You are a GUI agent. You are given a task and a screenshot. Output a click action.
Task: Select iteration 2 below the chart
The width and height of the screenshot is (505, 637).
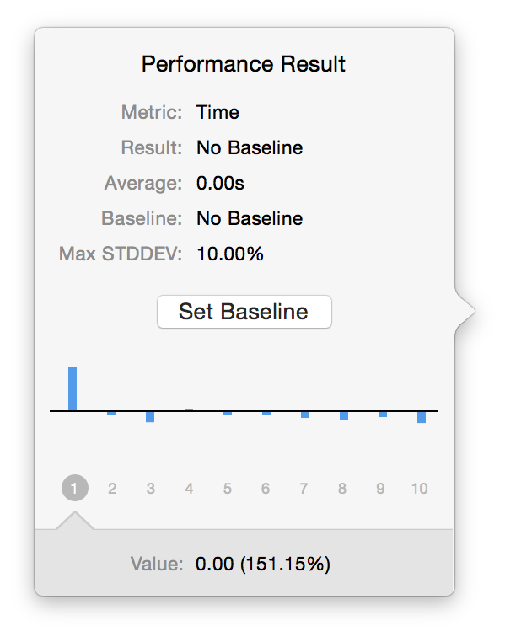coord(112,488)
